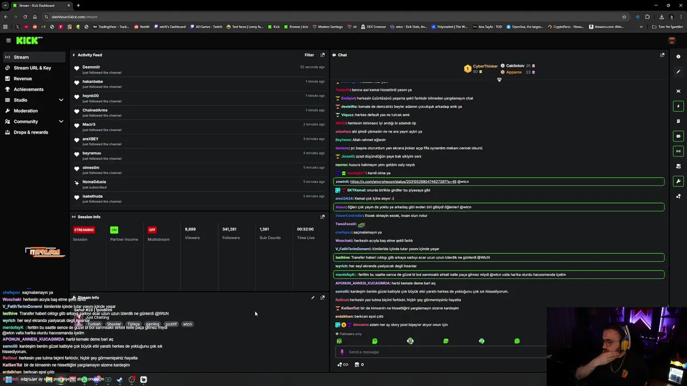Click the channel points infinity icon below chat
The height and width of the screenshot is (386, 687).
point(342,365)
